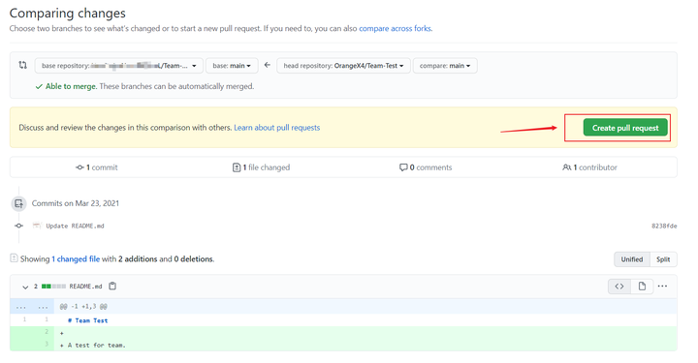Click the Comparing changes heading
Image resolution: width=698 pixels, height=363 pixels.
point(68,14)
